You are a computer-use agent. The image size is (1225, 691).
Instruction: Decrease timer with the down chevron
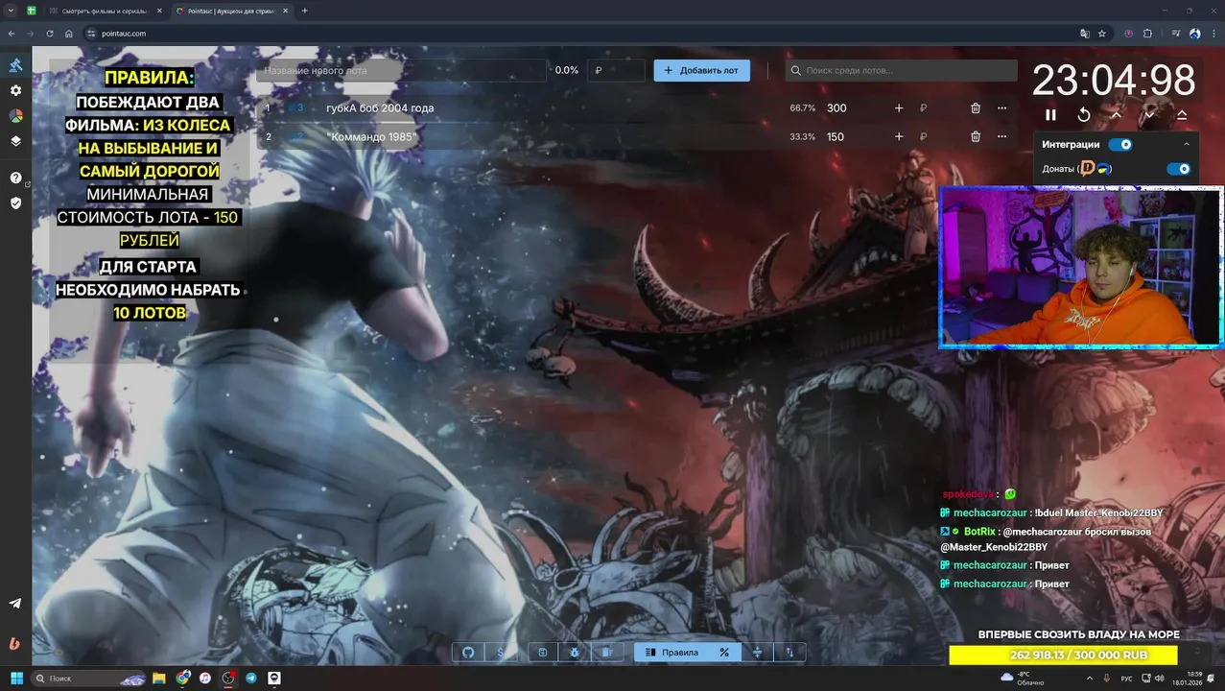tap(1149, 115)
